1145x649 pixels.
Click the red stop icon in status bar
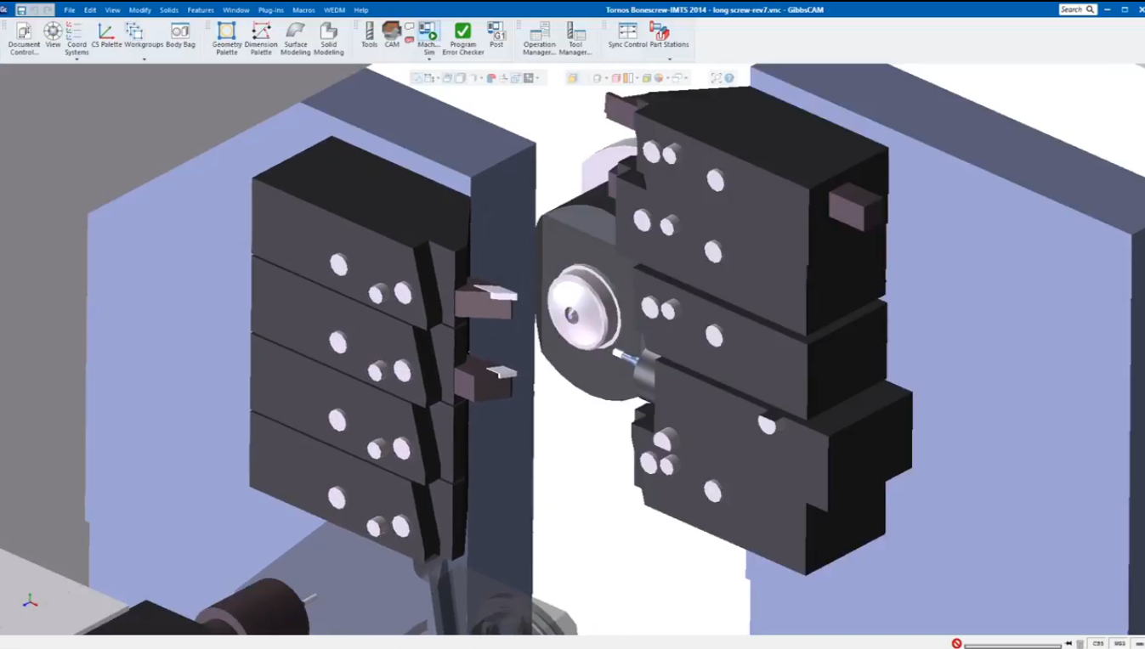[x=956, y=643]
